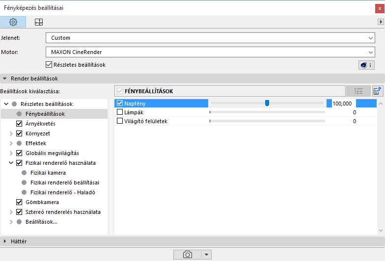The image size is (385, 261).
Task: Click the Napfény intensity slider handle
Action: [267, 103]
